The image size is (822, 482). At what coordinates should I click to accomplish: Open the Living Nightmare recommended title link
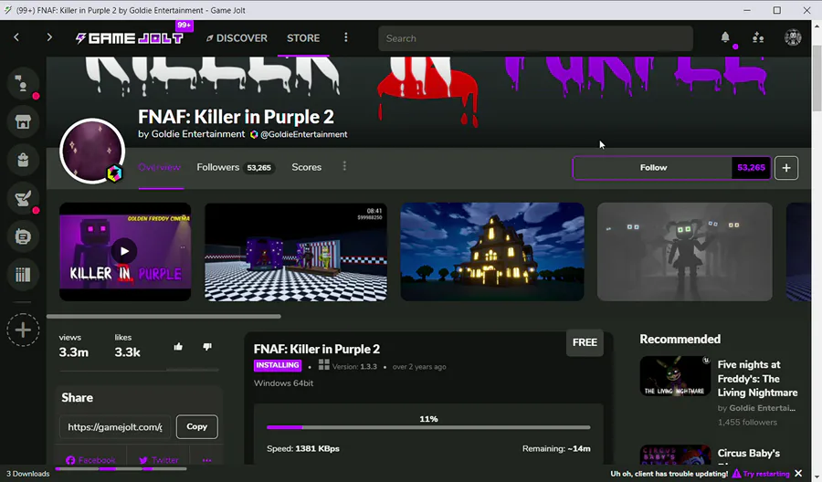(x=757, y=378)
